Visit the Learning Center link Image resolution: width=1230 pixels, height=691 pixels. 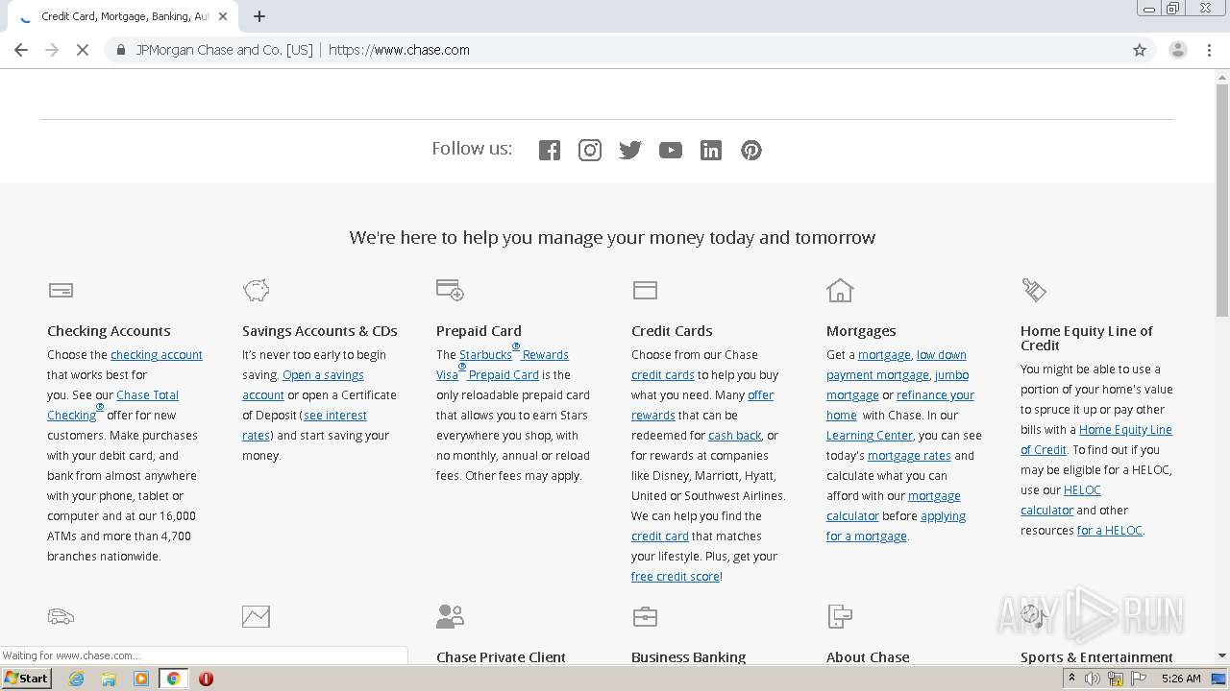point(870,435)
